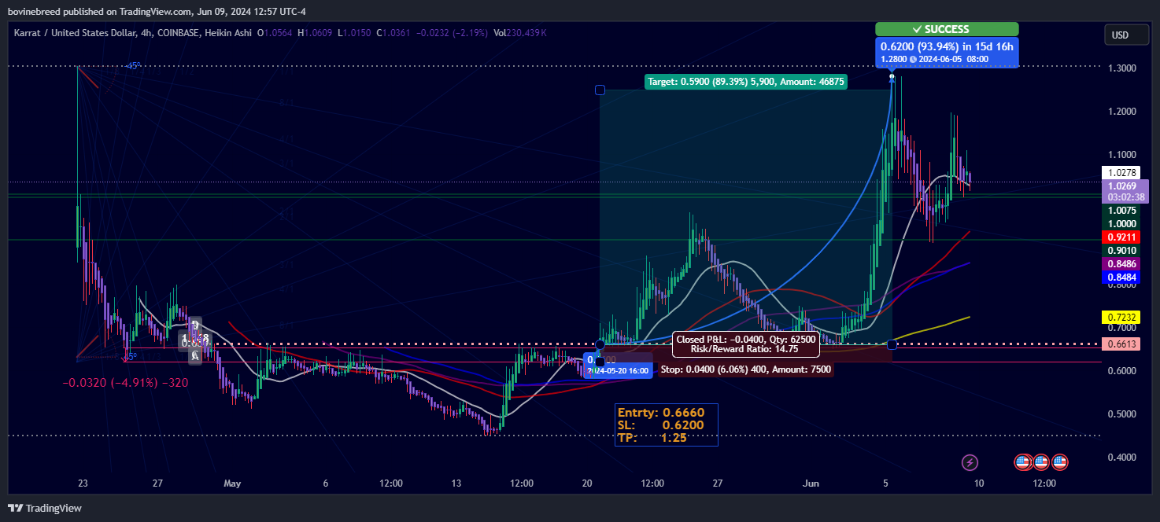Click the yellow 0.7232 price label
The width and height of the screenshot is (1160, 522).
(1121, 317)
